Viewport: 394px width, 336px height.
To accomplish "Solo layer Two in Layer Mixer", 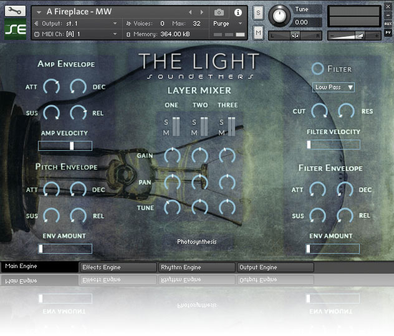I will (x=194, y=122).
